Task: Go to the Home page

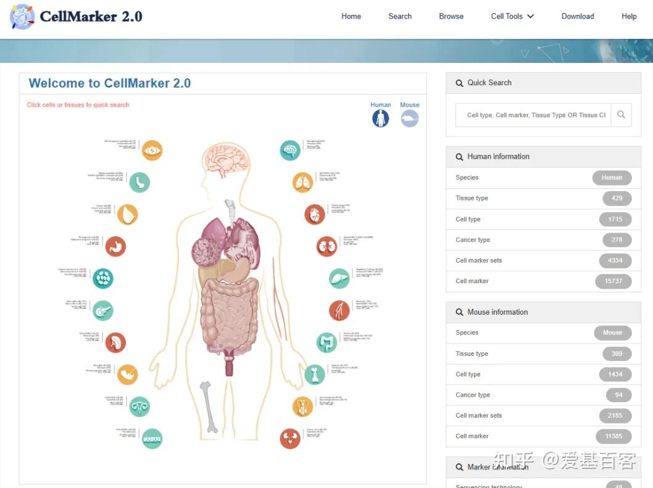Action: pyautogui.click(x=351, y=16)
